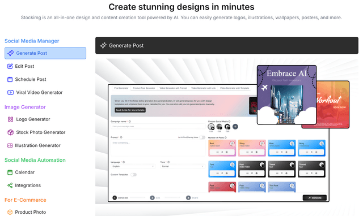This screenshot has width=363, height=216.
Task: Click the Logo Generator grid icon
Action: [x=10, y=119]
